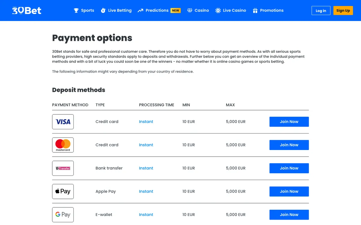Click 10 EUR in the E-wallet row
The image size is (361, 225).
(x=189, y=215)
